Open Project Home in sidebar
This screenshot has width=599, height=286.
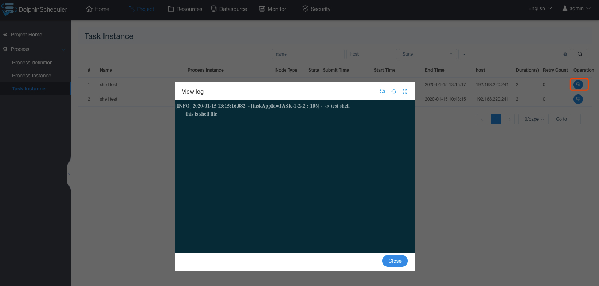(x=27, y=35)
